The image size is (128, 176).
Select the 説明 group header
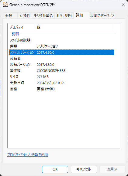coord(15,34)
